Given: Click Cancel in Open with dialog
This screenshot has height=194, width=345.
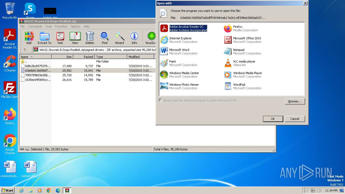Looking at the screenshot, I should (295, 119).
